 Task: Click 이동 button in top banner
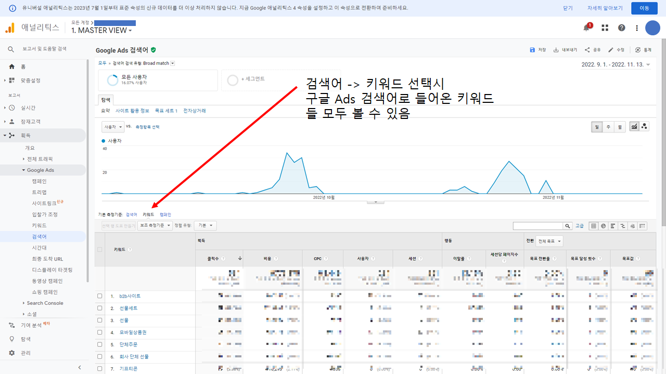point(644,8)
